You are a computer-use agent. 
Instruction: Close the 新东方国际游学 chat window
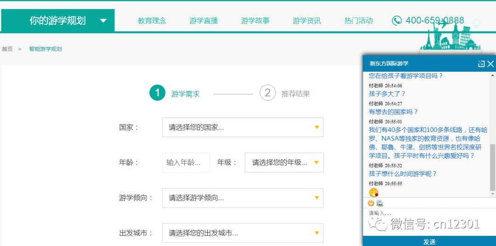pyautogui.click(x=490, y=64)
